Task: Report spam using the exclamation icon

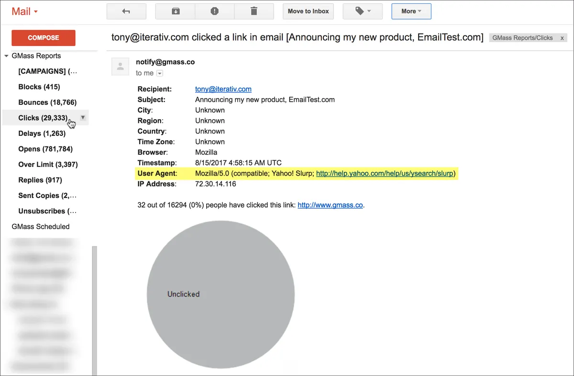Action: click(x=215, y=11)
